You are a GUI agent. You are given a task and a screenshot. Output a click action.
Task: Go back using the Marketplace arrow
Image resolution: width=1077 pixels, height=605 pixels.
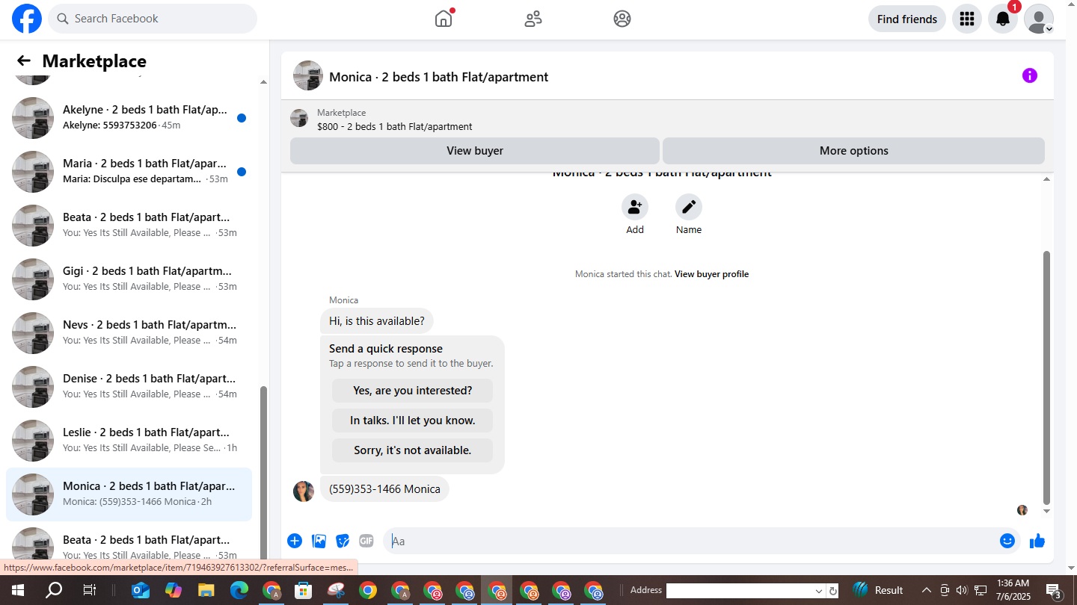(24, 61)
